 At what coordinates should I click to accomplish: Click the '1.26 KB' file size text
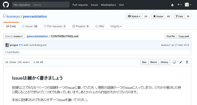(x=38, y=62)
